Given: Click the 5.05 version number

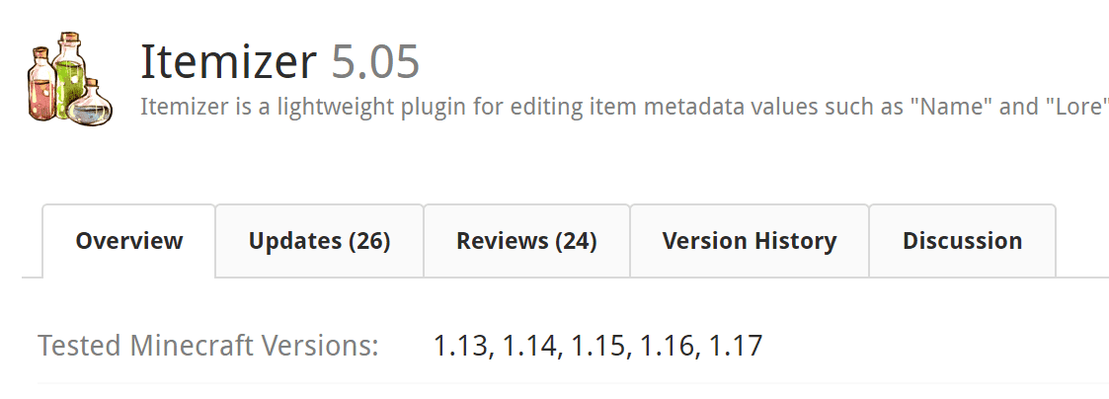Looking at the screenshot, I should (375, 63).
